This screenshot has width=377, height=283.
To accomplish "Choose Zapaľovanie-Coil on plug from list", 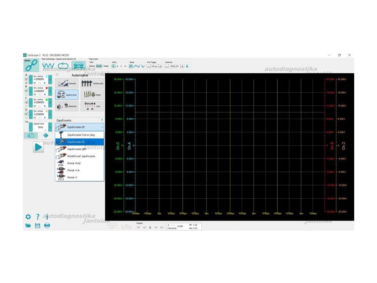I will point(80,135).
